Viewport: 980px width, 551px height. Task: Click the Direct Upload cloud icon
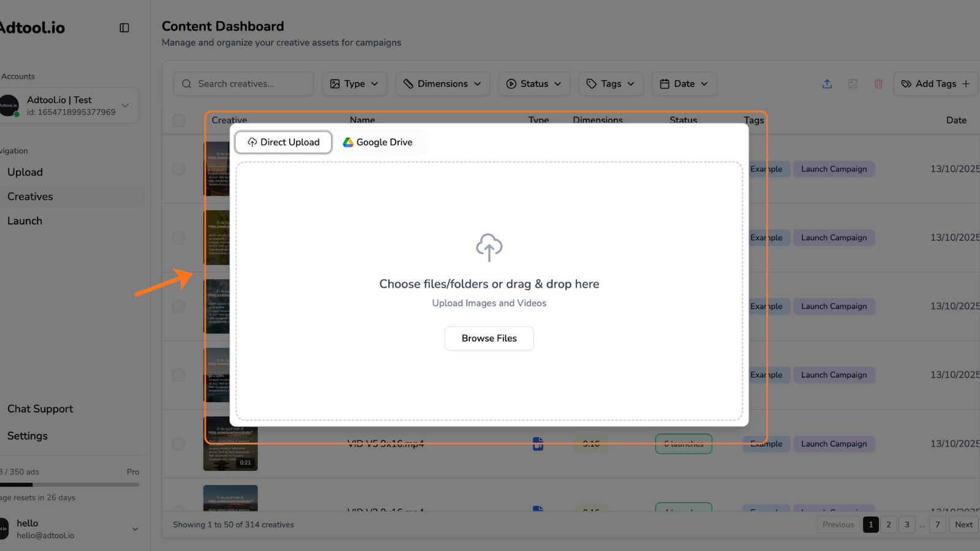coord(252,142)
